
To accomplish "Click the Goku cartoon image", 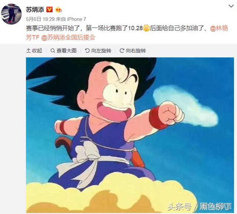I will 130,135.
